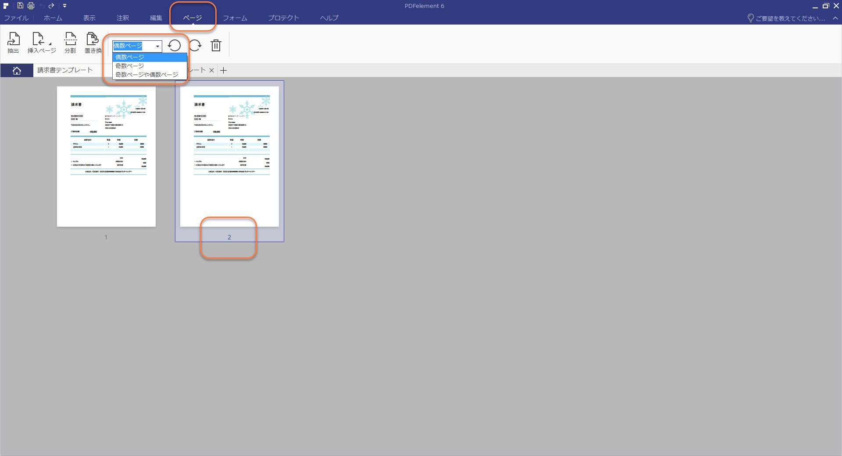The width and height of the screenshot is (842, 456).
Task: Open the プロテクト tab
Action: [x=283, y=18]
